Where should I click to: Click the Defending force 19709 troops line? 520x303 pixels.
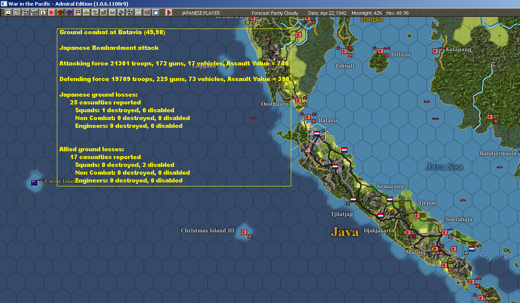pyautogui.click(x=174, y=79)
